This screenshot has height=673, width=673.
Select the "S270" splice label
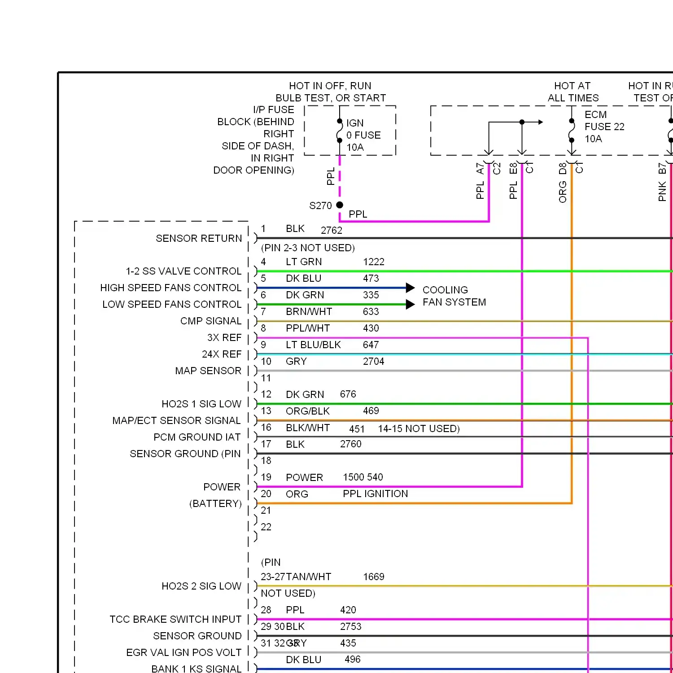coord(320,205)
